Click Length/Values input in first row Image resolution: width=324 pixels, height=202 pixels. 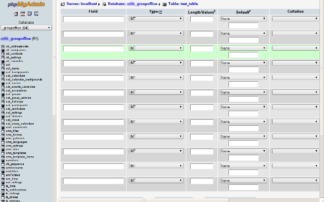coord(202,19)
